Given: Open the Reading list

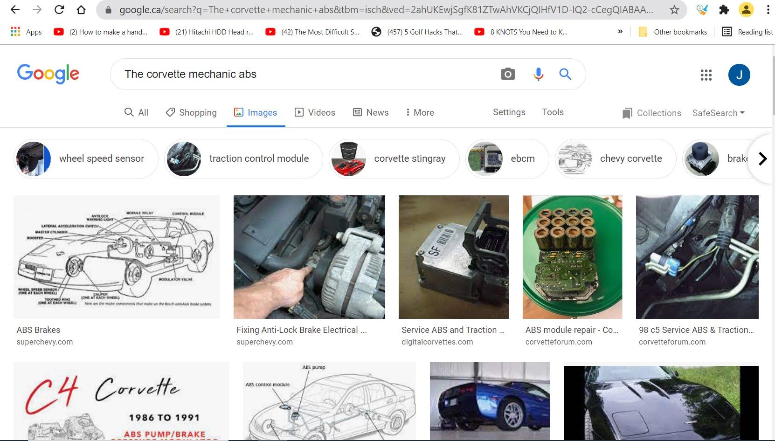Looking at the screenshot, I should tap(747, 32).
